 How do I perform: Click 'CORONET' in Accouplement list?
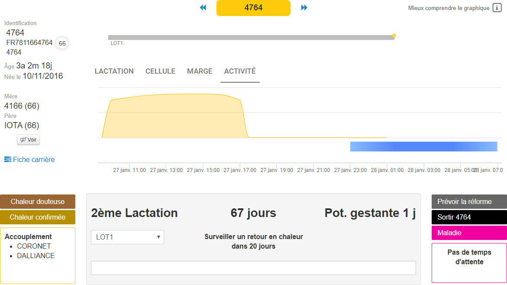coord(34,246)
